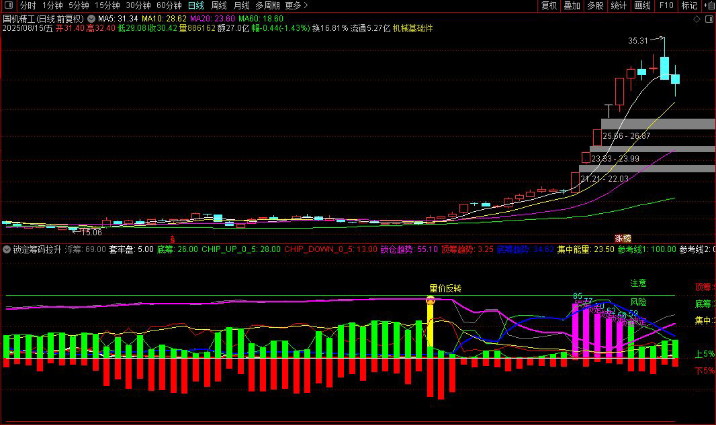This screenshot has width=716, height=425.
Task: Select the 1分钟 period tab
Action: (x=52, y=5)
